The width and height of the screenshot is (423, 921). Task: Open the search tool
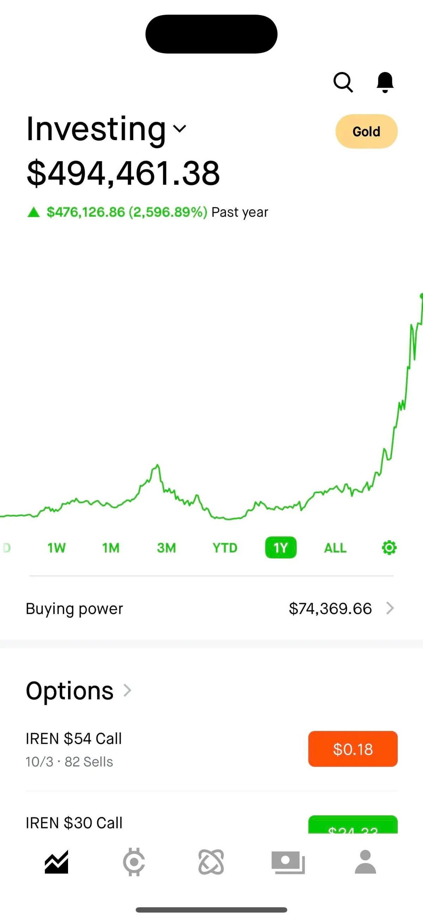(x=343, y=83)
